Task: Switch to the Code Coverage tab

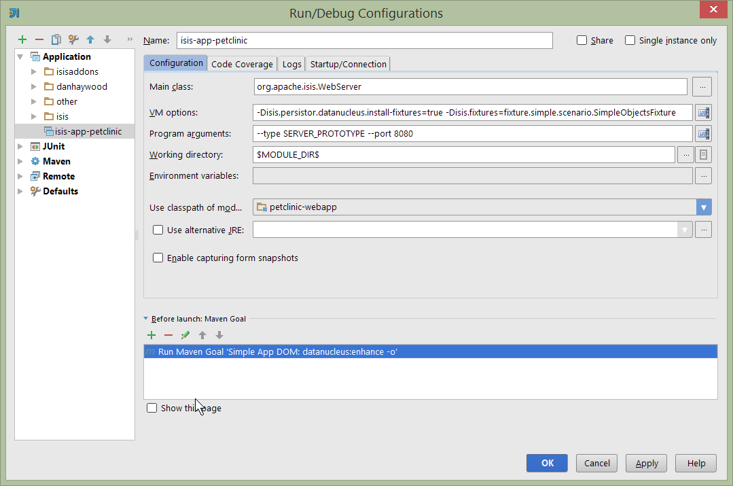Action: coord(242,64)
